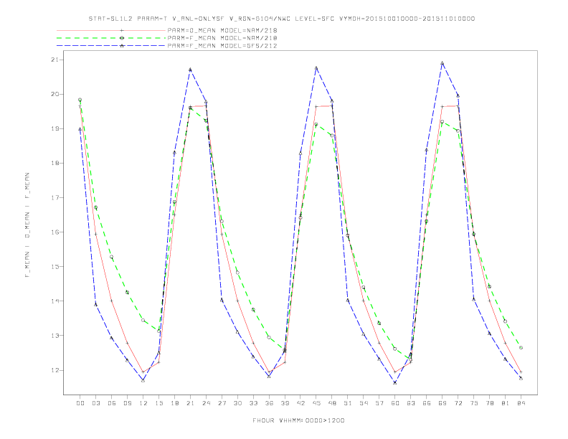Click the red solid line sample in legend
The width and height of the screenshot is (568, 439).
pyautogui.click(x=111, y=30)
